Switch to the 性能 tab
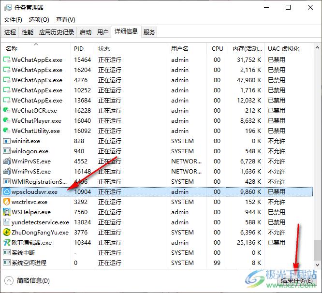Screen dimensions: 322x293 28,32
